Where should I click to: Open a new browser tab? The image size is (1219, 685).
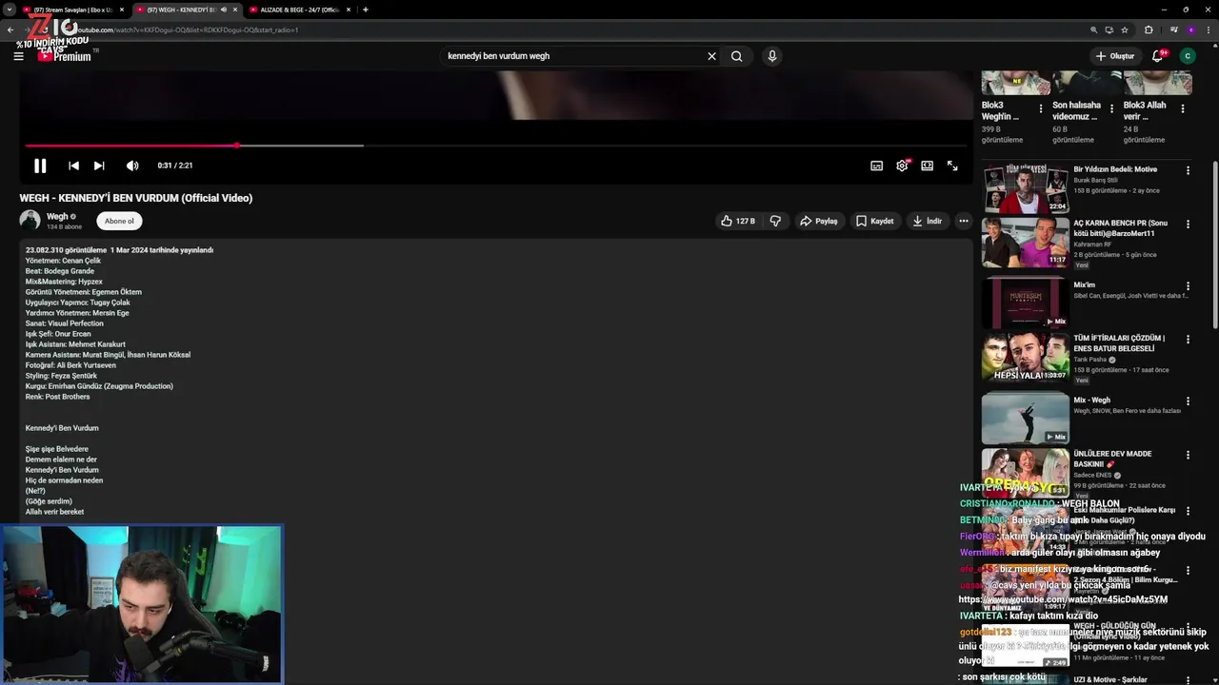366,10
